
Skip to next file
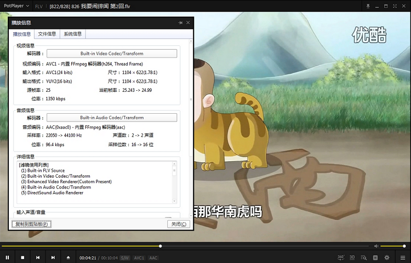pyautogui.click(x=53, y=258)
